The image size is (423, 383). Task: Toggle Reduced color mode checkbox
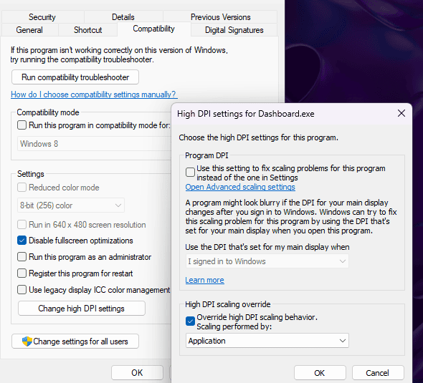tap(22, 187)
